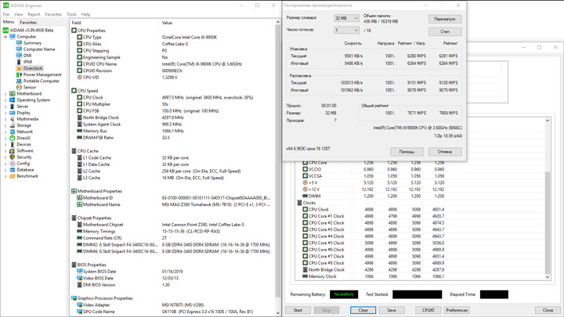Click the Overclock tree item
This screenshot has width=564, height=317.
tap(33, 68)
